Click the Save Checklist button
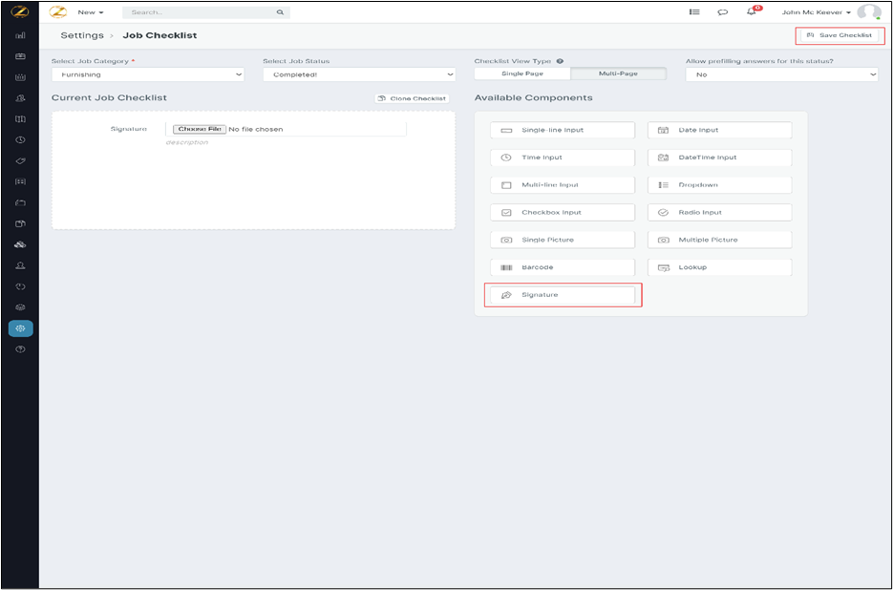893x590 pixels. 840,35
